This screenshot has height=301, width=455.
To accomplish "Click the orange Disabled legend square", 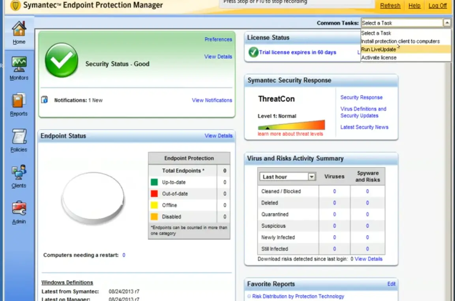I will [x=154, y=216].
